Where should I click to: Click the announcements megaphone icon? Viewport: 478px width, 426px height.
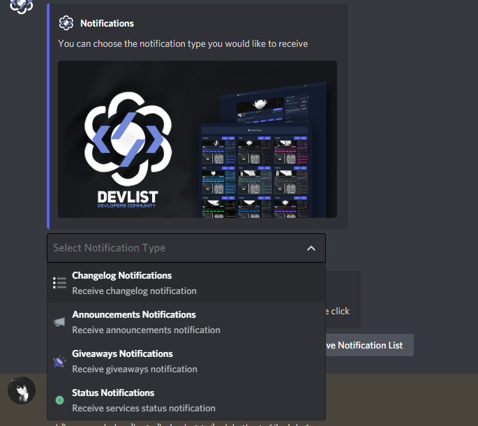[59, 322]
